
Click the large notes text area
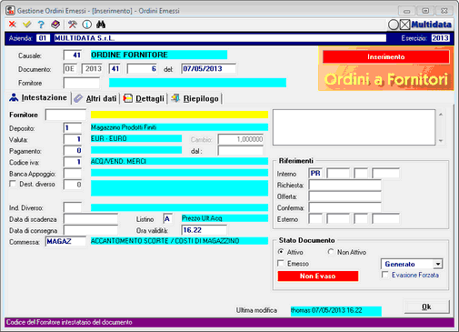[x=354, y=127]
